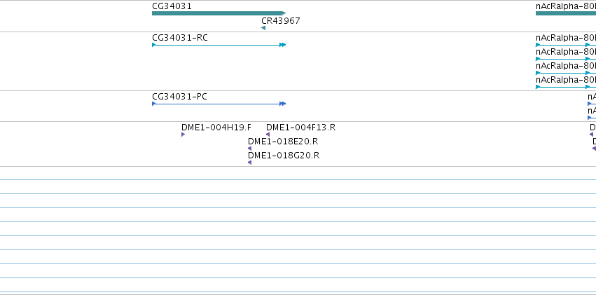The image size is (596, 295).
Task: Click the CG34031 gene label
Action: pyautogui.click(x=172, y=6)
